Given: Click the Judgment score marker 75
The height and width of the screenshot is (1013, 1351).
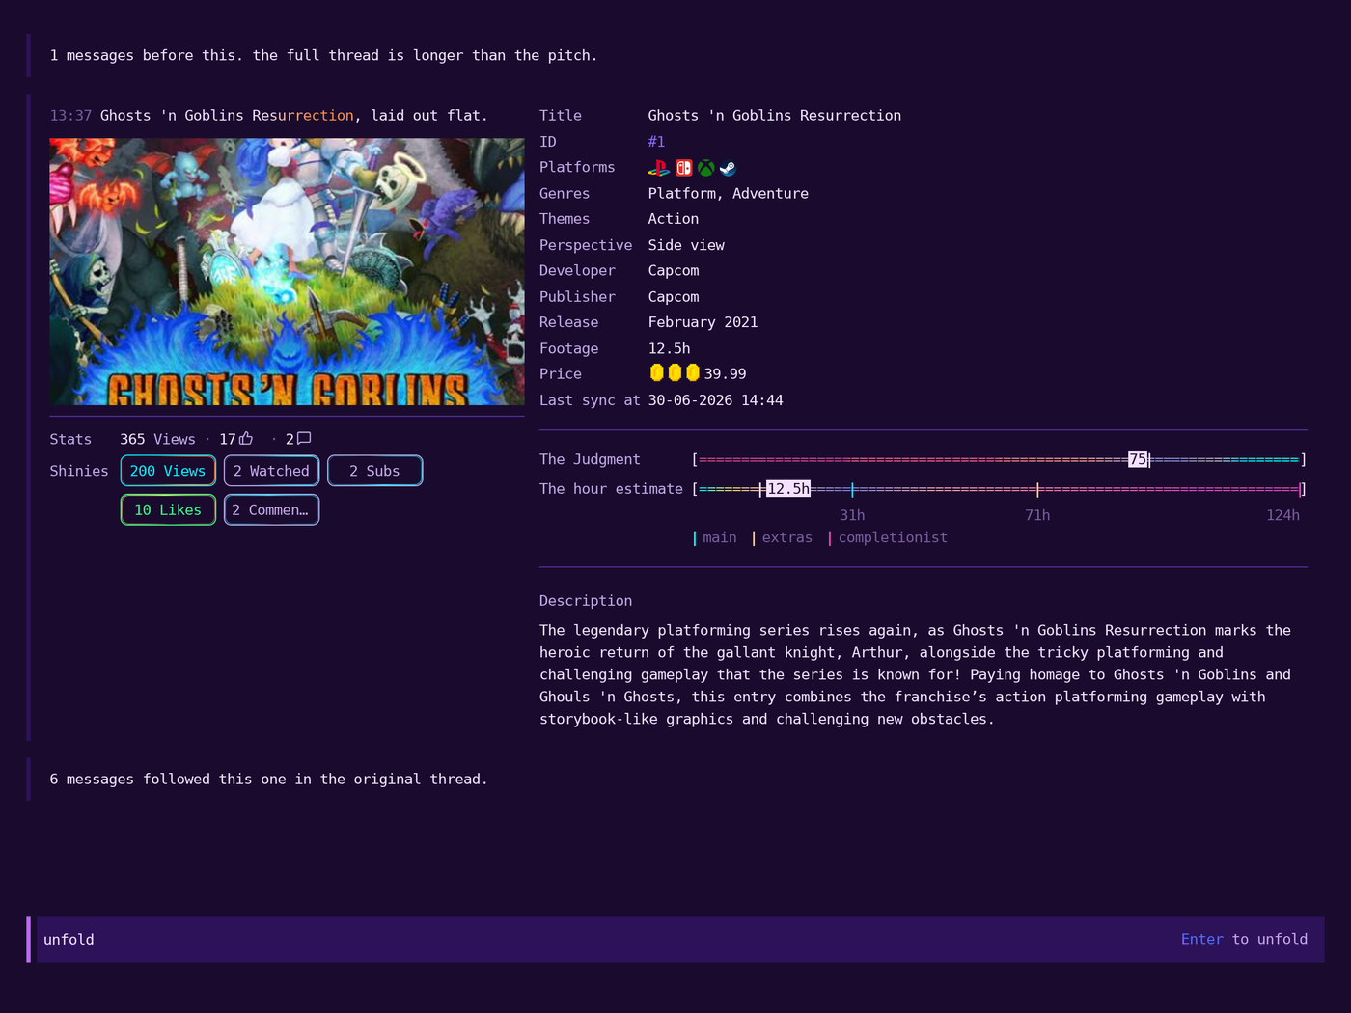Looking at the screenshot, I should (1139, 459).
